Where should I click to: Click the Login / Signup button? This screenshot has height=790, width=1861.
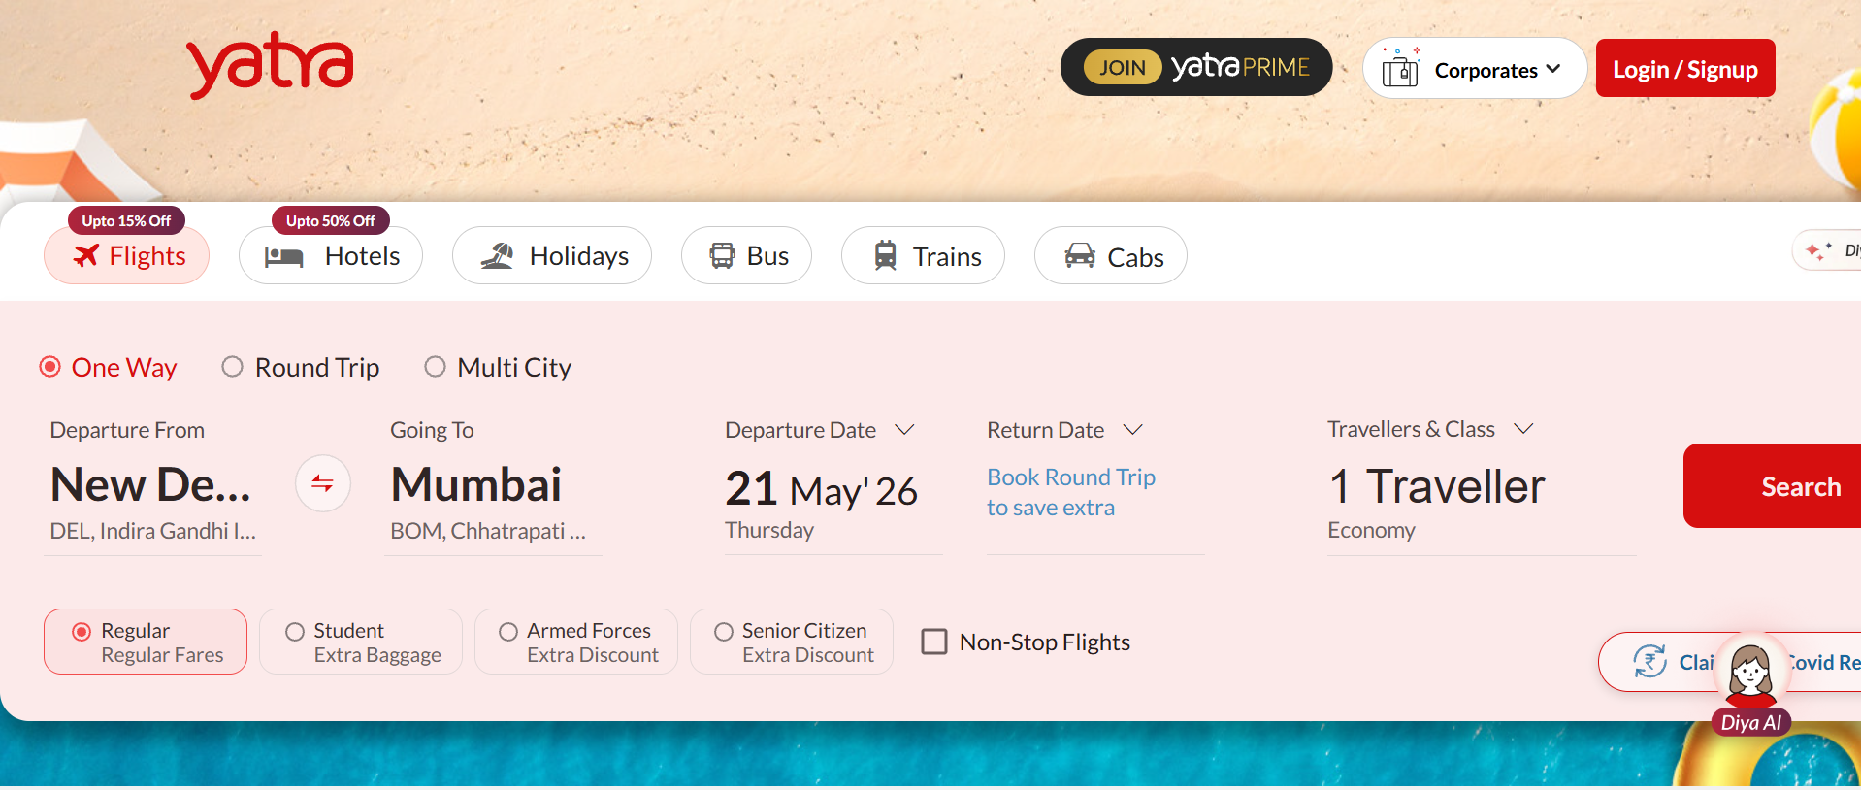(1685, 68)
